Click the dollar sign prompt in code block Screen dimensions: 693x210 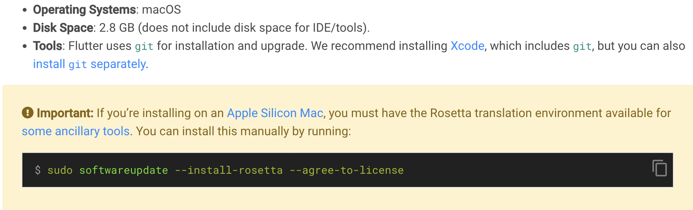click(38, 170)
